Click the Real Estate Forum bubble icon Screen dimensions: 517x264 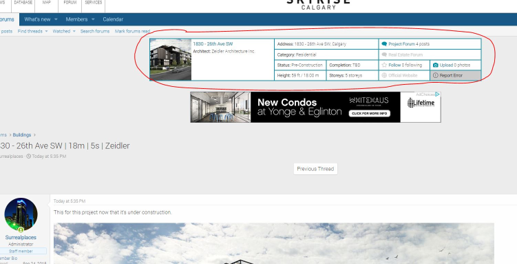[384, 54]
